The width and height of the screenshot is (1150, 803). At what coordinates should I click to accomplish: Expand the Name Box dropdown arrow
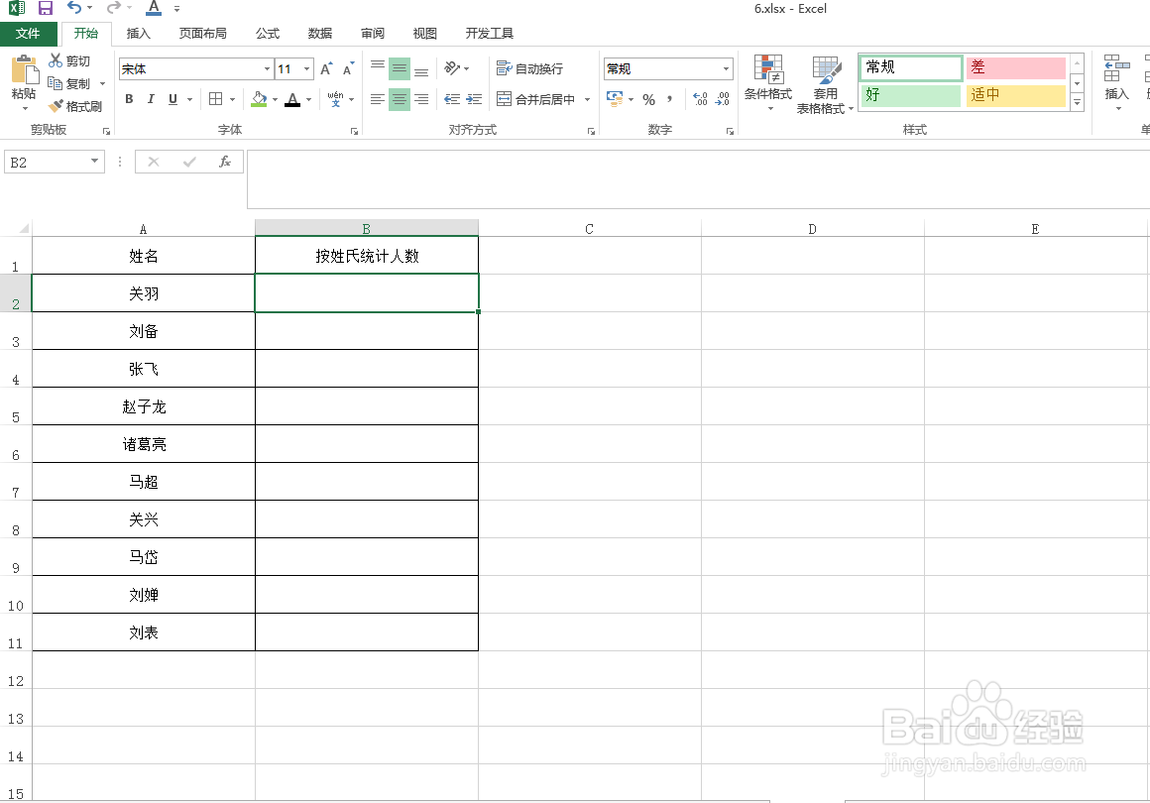point(94,162)
